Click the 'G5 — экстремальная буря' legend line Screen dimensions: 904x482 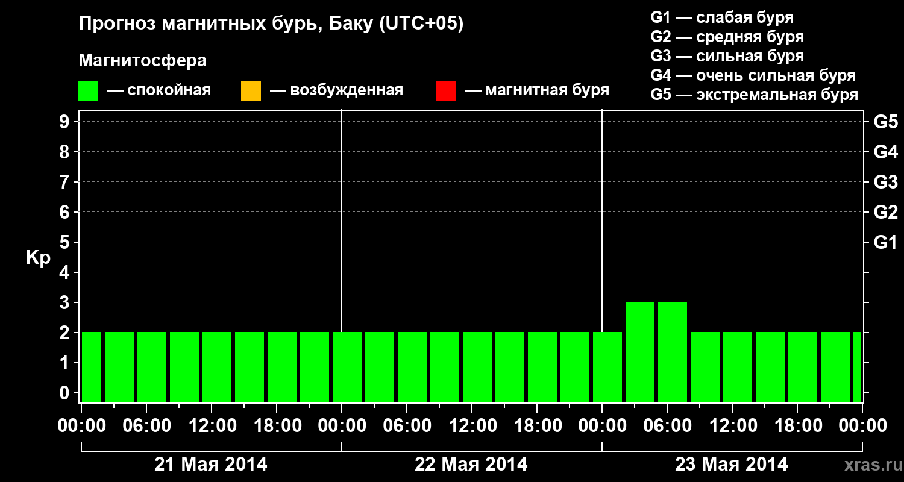pos(755,95)
